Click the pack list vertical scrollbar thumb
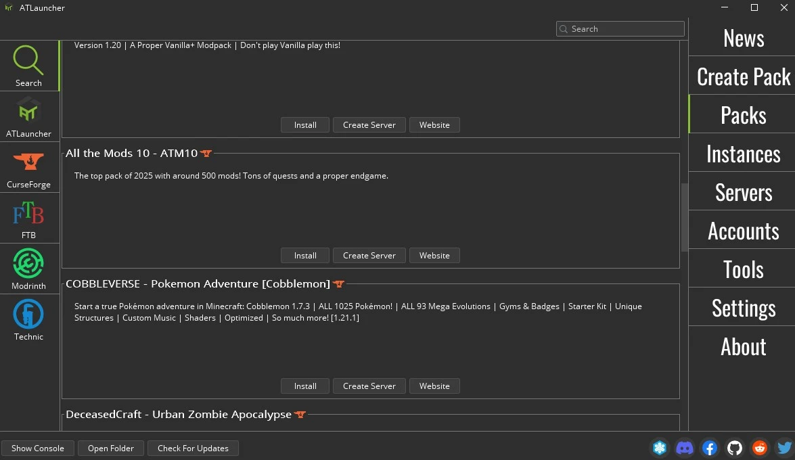Screen dimensions: 795x460 pos(685,217)
